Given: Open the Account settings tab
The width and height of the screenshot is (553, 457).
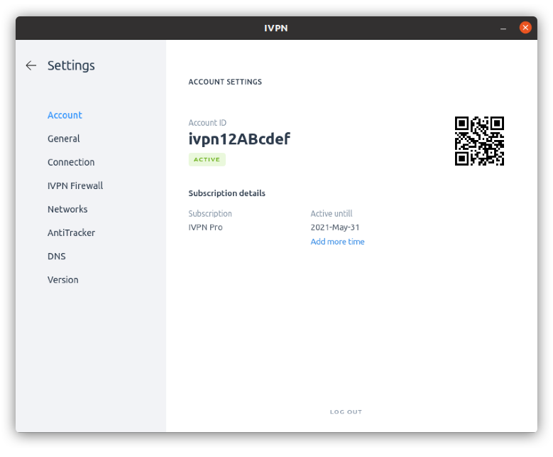Looking at the screenshot, I should [x=65, y=115].
